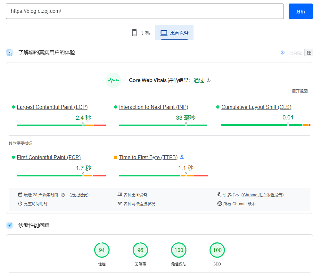Click help icon next to 最近 28 天收集时段
The image size is (321, 276).
(x=63, y=195)
